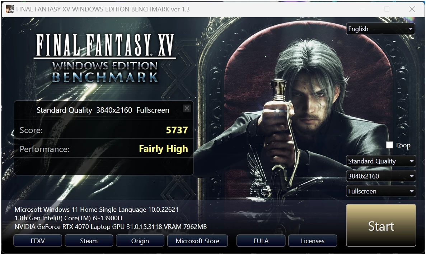426x255 pixels.
Task: Expand the Standard Quality preset dropdown
Action: point(381,161)
